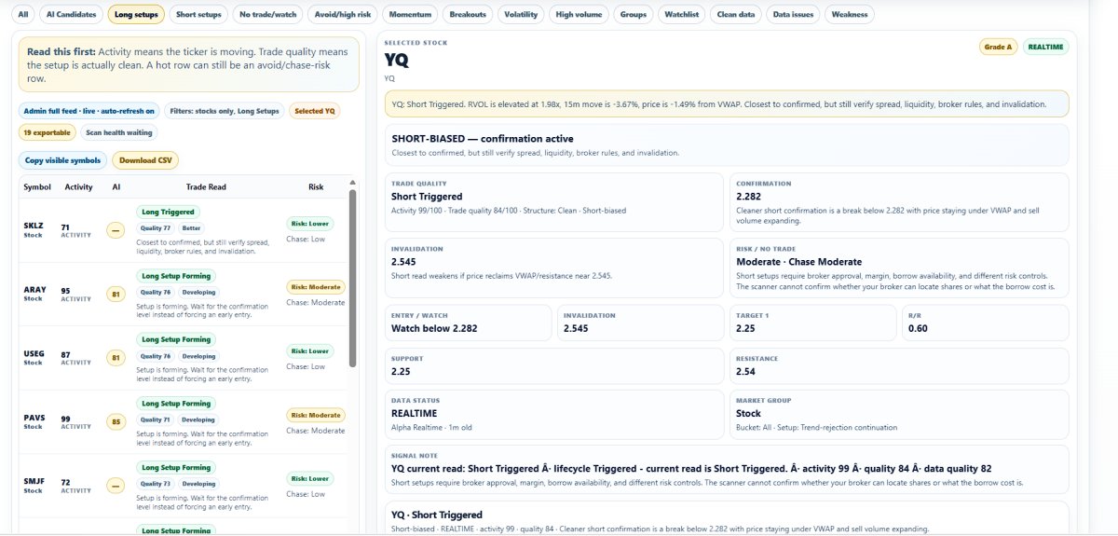
Task: Select the SKLZ stock row
Action: [x=184, y=230]
